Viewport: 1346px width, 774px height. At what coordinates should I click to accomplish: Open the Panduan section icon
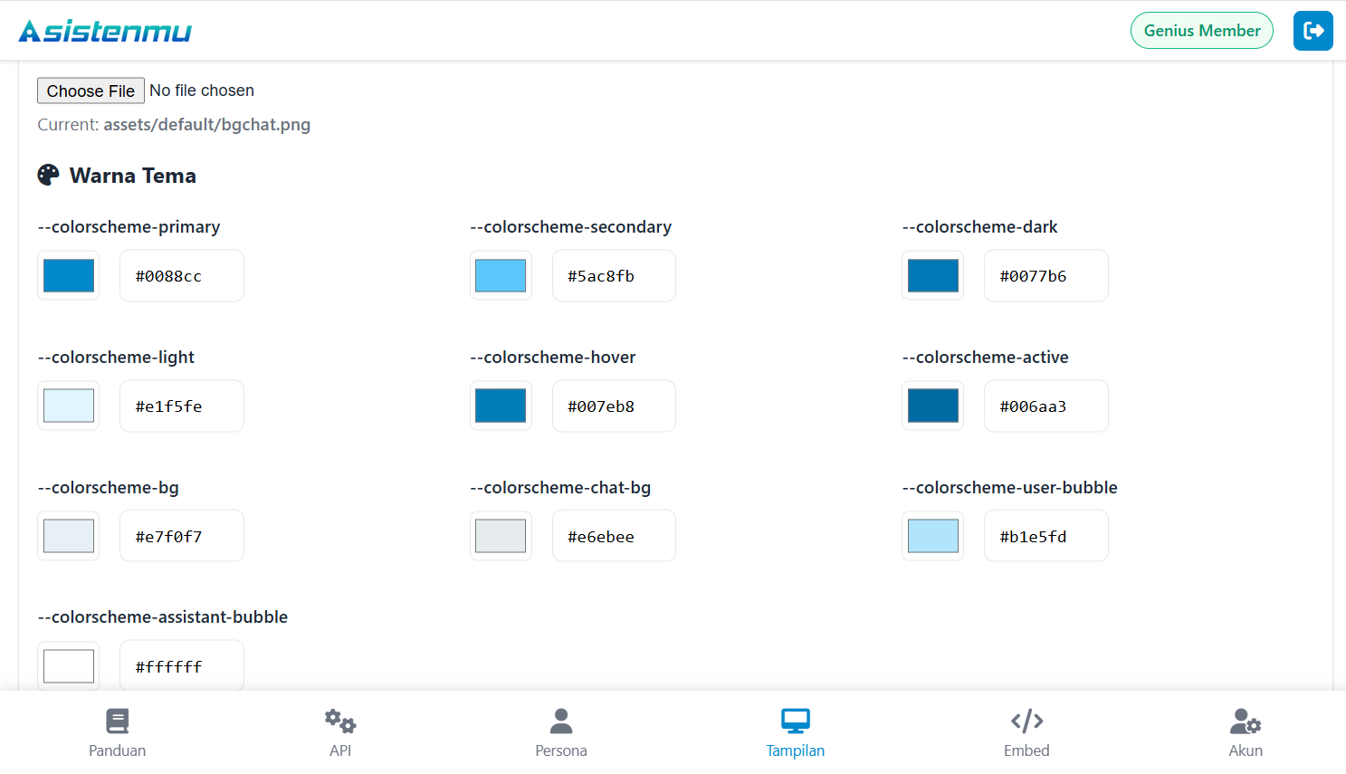pyautogui.click(x=117, y=721)
